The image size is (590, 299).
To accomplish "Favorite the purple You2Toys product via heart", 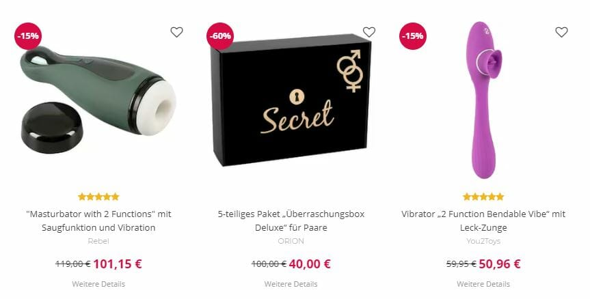I will (x=561, y=32).
